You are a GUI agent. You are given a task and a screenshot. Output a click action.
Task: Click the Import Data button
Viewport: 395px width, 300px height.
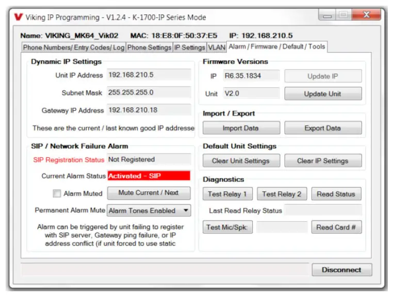point(241,128)
